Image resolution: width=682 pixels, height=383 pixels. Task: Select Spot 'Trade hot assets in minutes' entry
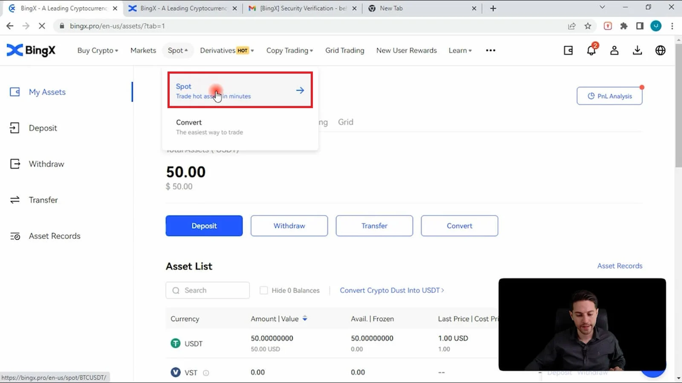(x=240, y=90)
